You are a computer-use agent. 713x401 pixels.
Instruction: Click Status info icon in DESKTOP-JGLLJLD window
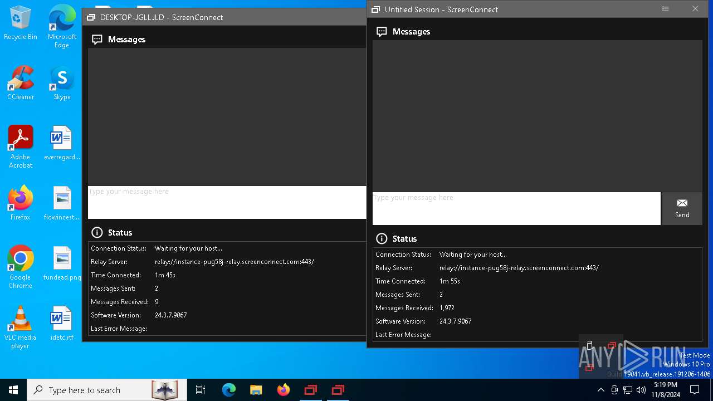[x=97, y=232]
